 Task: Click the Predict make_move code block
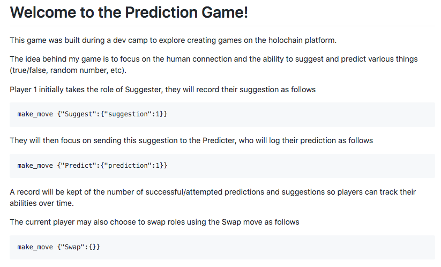tap(222, 166)
